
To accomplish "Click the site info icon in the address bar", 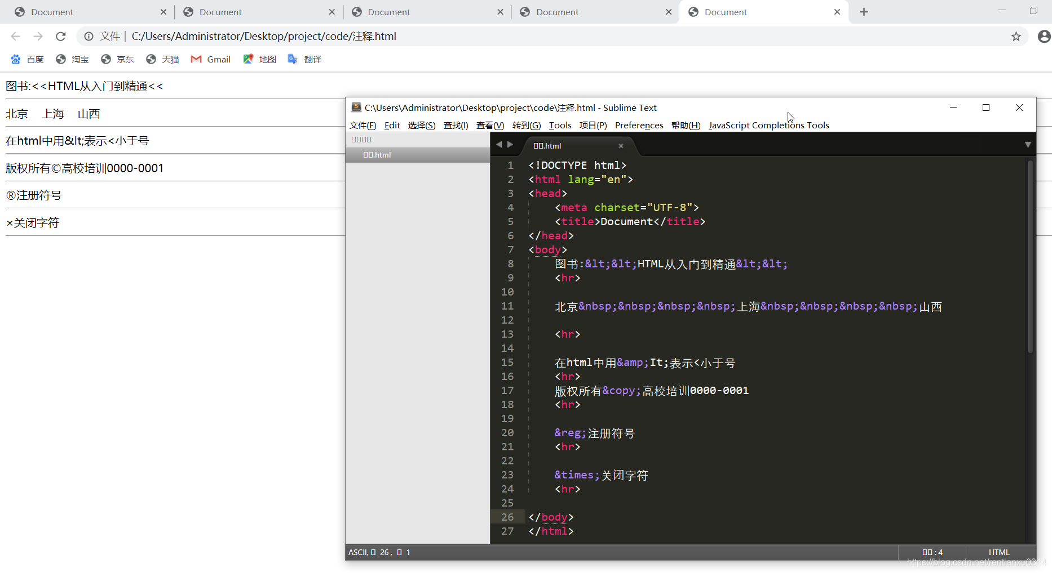I will [x=89, y=37].
